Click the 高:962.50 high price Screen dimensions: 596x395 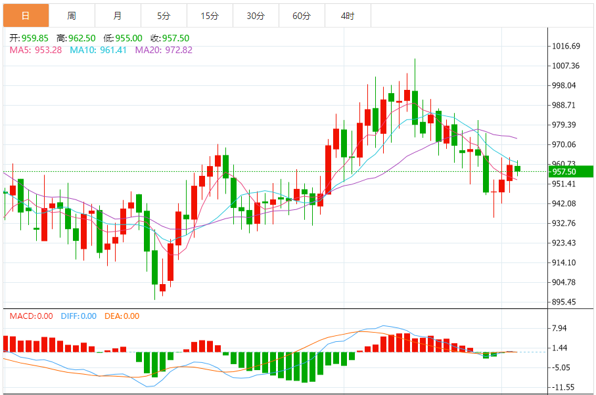[x=76, y=38]
